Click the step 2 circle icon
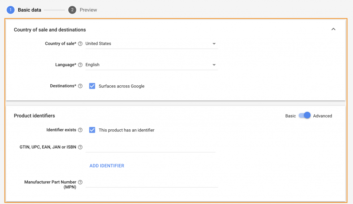Image resolution: width=353 pixels, height=204 pixels. [x=72, y=10]
